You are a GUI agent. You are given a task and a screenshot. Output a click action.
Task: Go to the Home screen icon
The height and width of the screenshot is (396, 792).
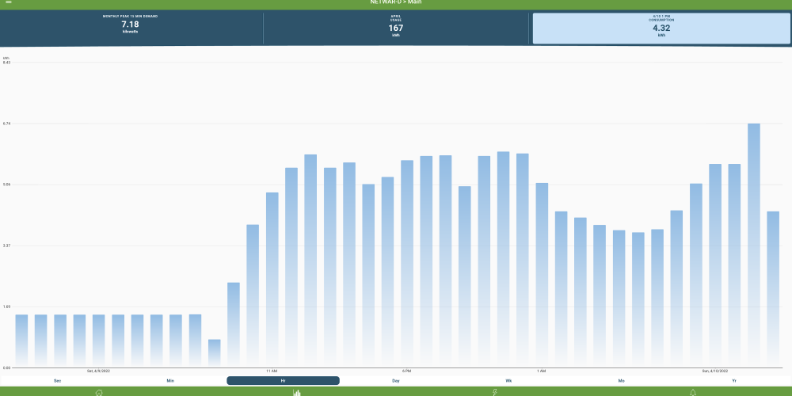click(99, 391)
